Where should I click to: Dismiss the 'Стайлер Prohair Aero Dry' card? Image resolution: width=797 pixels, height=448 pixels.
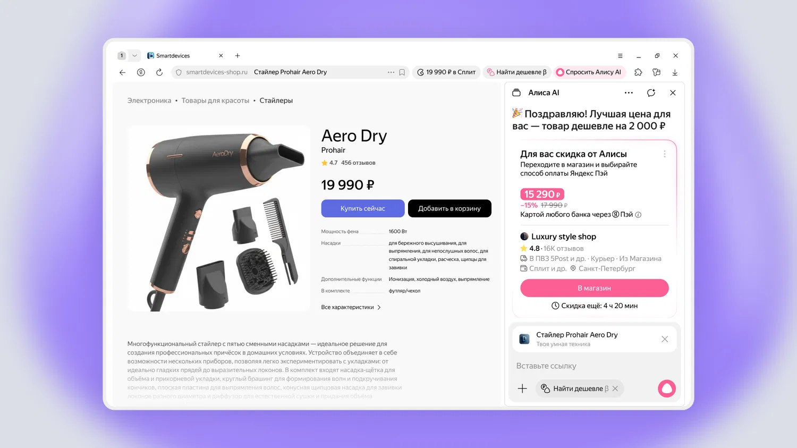coord(665,339)
